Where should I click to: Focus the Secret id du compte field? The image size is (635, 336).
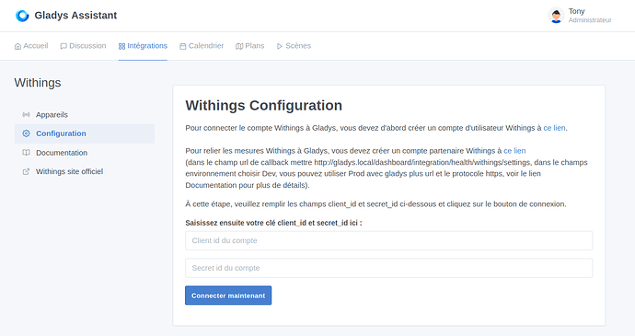pyautogui.click(x=388, y=268)
